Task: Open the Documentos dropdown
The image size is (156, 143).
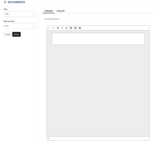Action: pyautogui.click(x=20, y=26)
